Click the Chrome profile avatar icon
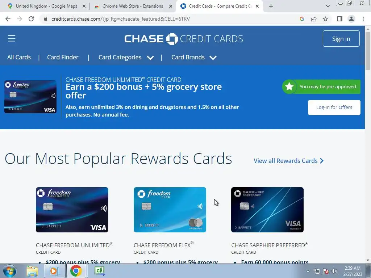This screenshot has height=278, width=371. pos(351,19)
